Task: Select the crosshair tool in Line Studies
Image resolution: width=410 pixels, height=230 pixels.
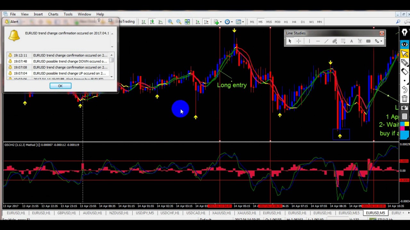Action: (x=299, y=41)
